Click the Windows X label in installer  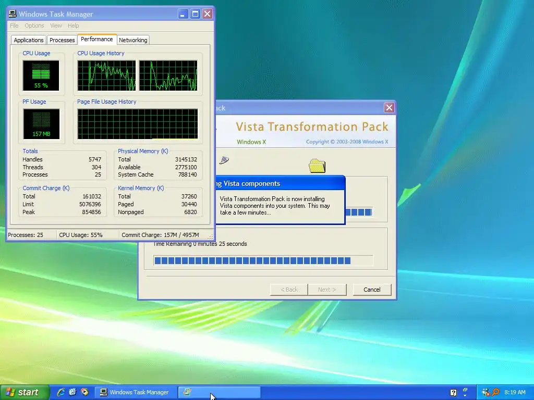click(251, 142)
